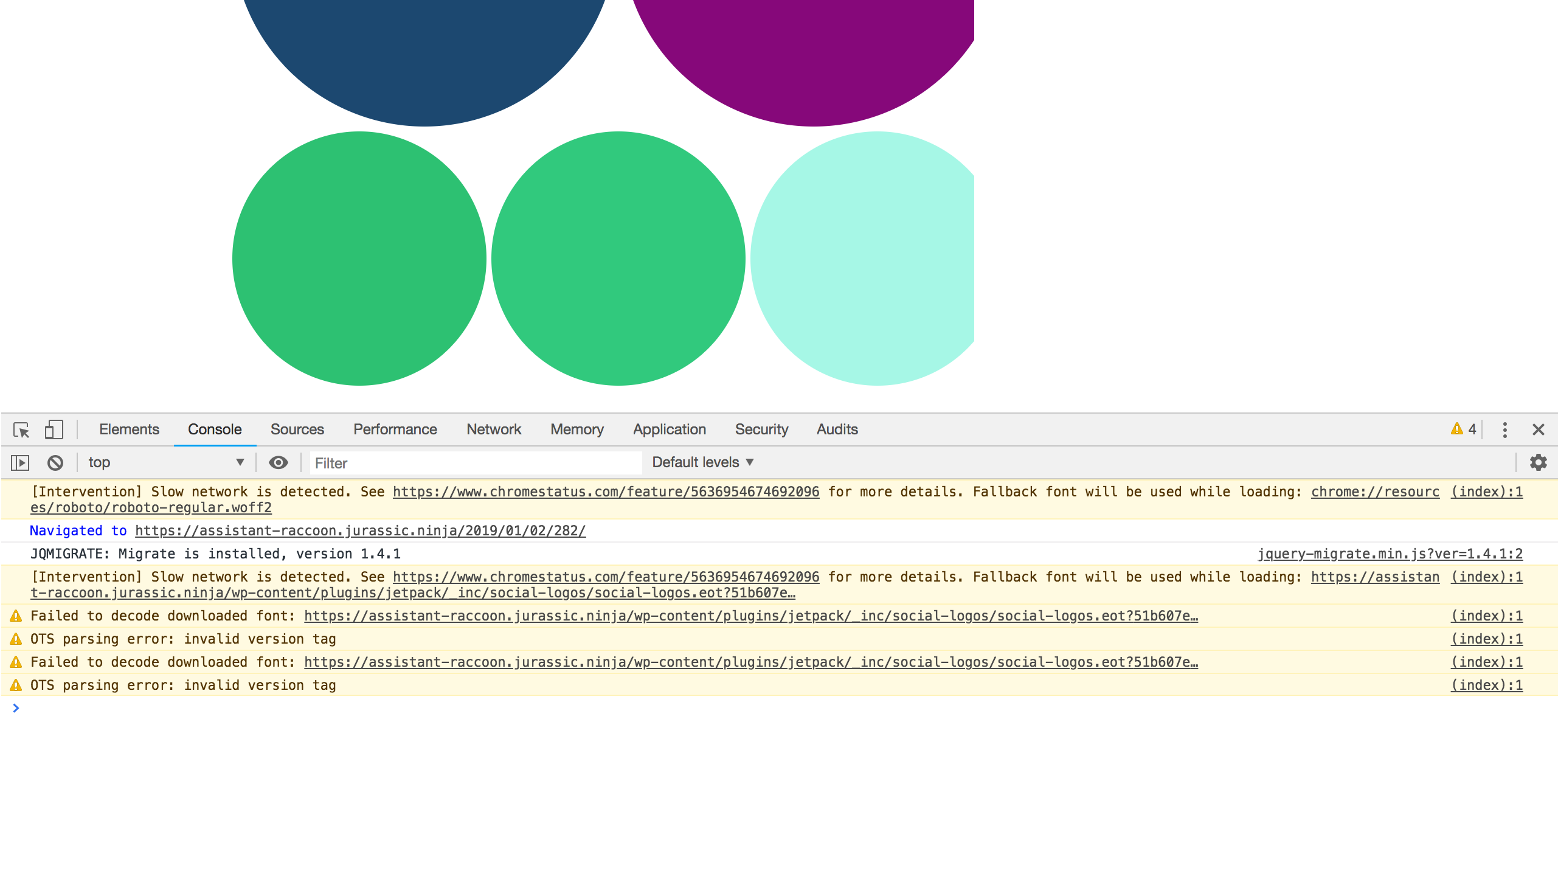This screenshot has width=1558, height=876.
Task: Toggle the device toolbar icon
Action: coord(54,429)
